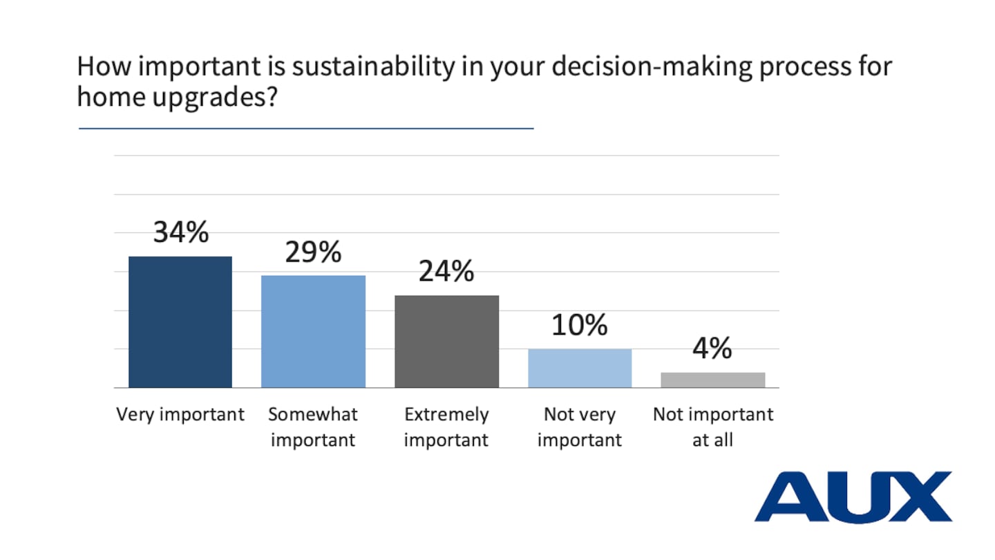The width and height of the screenshot is (995, 560).
Task: Click the Somewhat important bar
Action: (313, 332)
